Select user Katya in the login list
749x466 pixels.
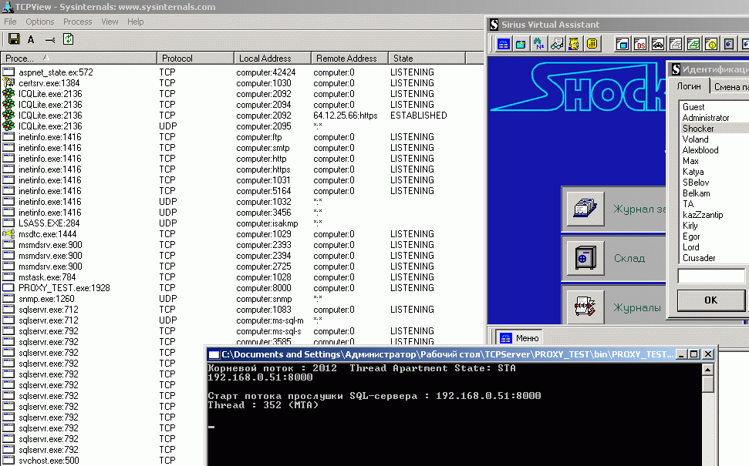click(x=693, y=172)
